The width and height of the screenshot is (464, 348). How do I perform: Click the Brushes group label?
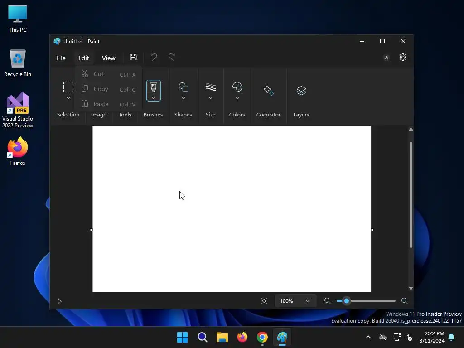(x=153, y=115)
